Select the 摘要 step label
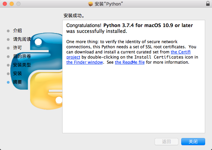The width and height of the screenshot is (212, 150). [17, 82]
